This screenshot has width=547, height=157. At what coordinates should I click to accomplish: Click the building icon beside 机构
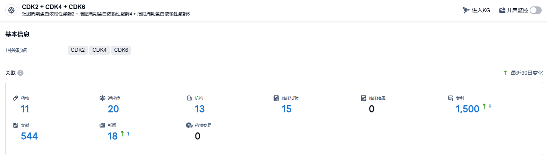click(190, 98)
